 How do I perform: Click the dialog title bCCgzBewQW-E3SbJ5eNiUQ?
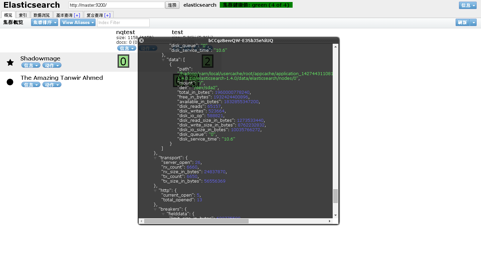tap(240, 40)
